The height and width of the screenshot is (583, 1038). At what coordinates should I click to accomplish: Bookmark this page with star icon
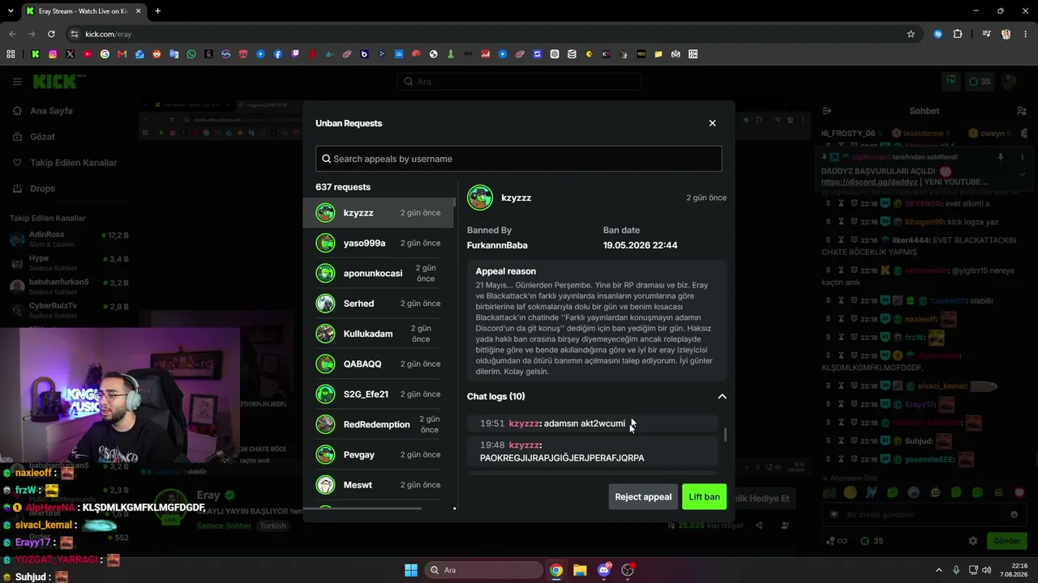(x=911, y=34)
